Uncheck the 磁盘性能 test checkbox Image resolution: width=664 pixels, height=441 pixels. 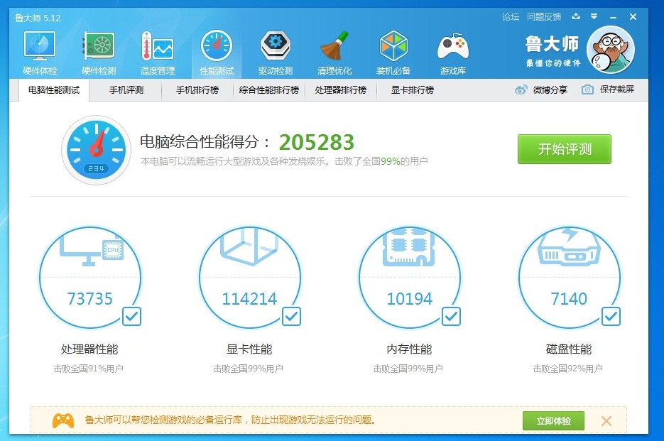click(x=611, y=316)
